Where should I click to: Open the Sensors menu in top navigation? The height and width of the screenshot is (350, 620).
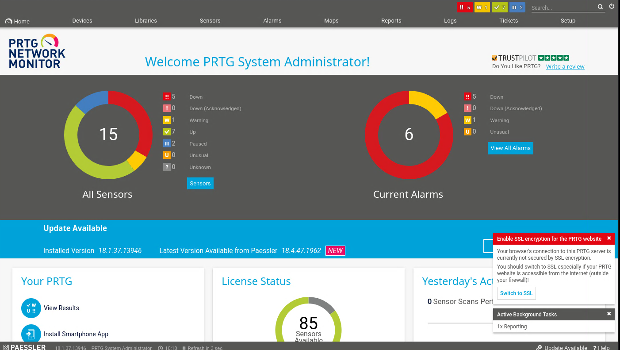(210, 20)
